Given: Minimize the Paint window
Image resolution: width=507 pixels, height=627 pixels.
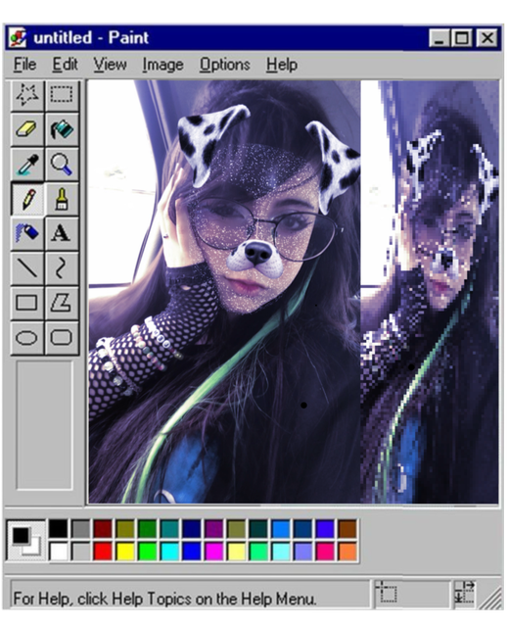Looking at the screenshot, I should [438, 39].
